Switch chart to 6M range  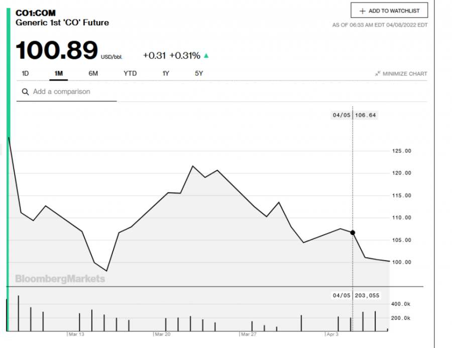(93, 74)
